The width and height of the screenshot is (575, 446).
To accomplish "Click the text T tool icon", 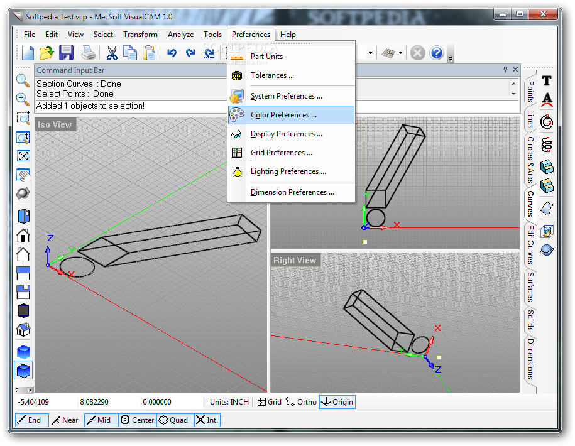I will point(546,80).
